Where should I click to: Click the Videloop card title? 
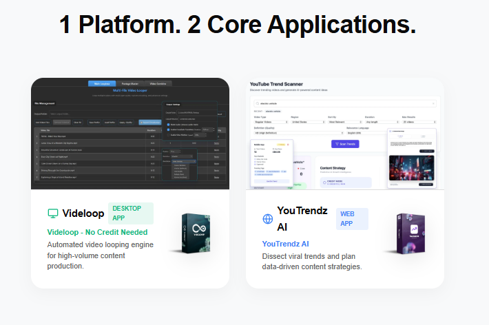(83, 213)
